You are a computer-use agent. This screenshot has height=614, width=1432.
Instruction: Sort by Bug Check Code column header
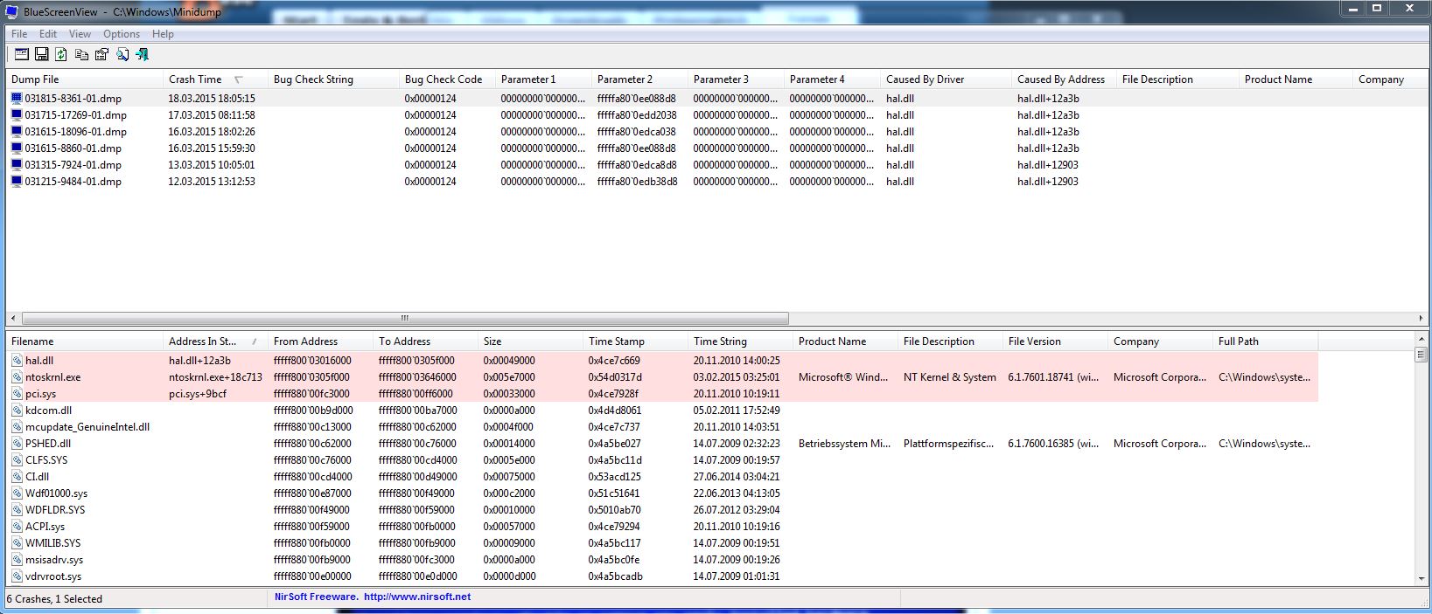pyautogui.click(x=447, y=79)
